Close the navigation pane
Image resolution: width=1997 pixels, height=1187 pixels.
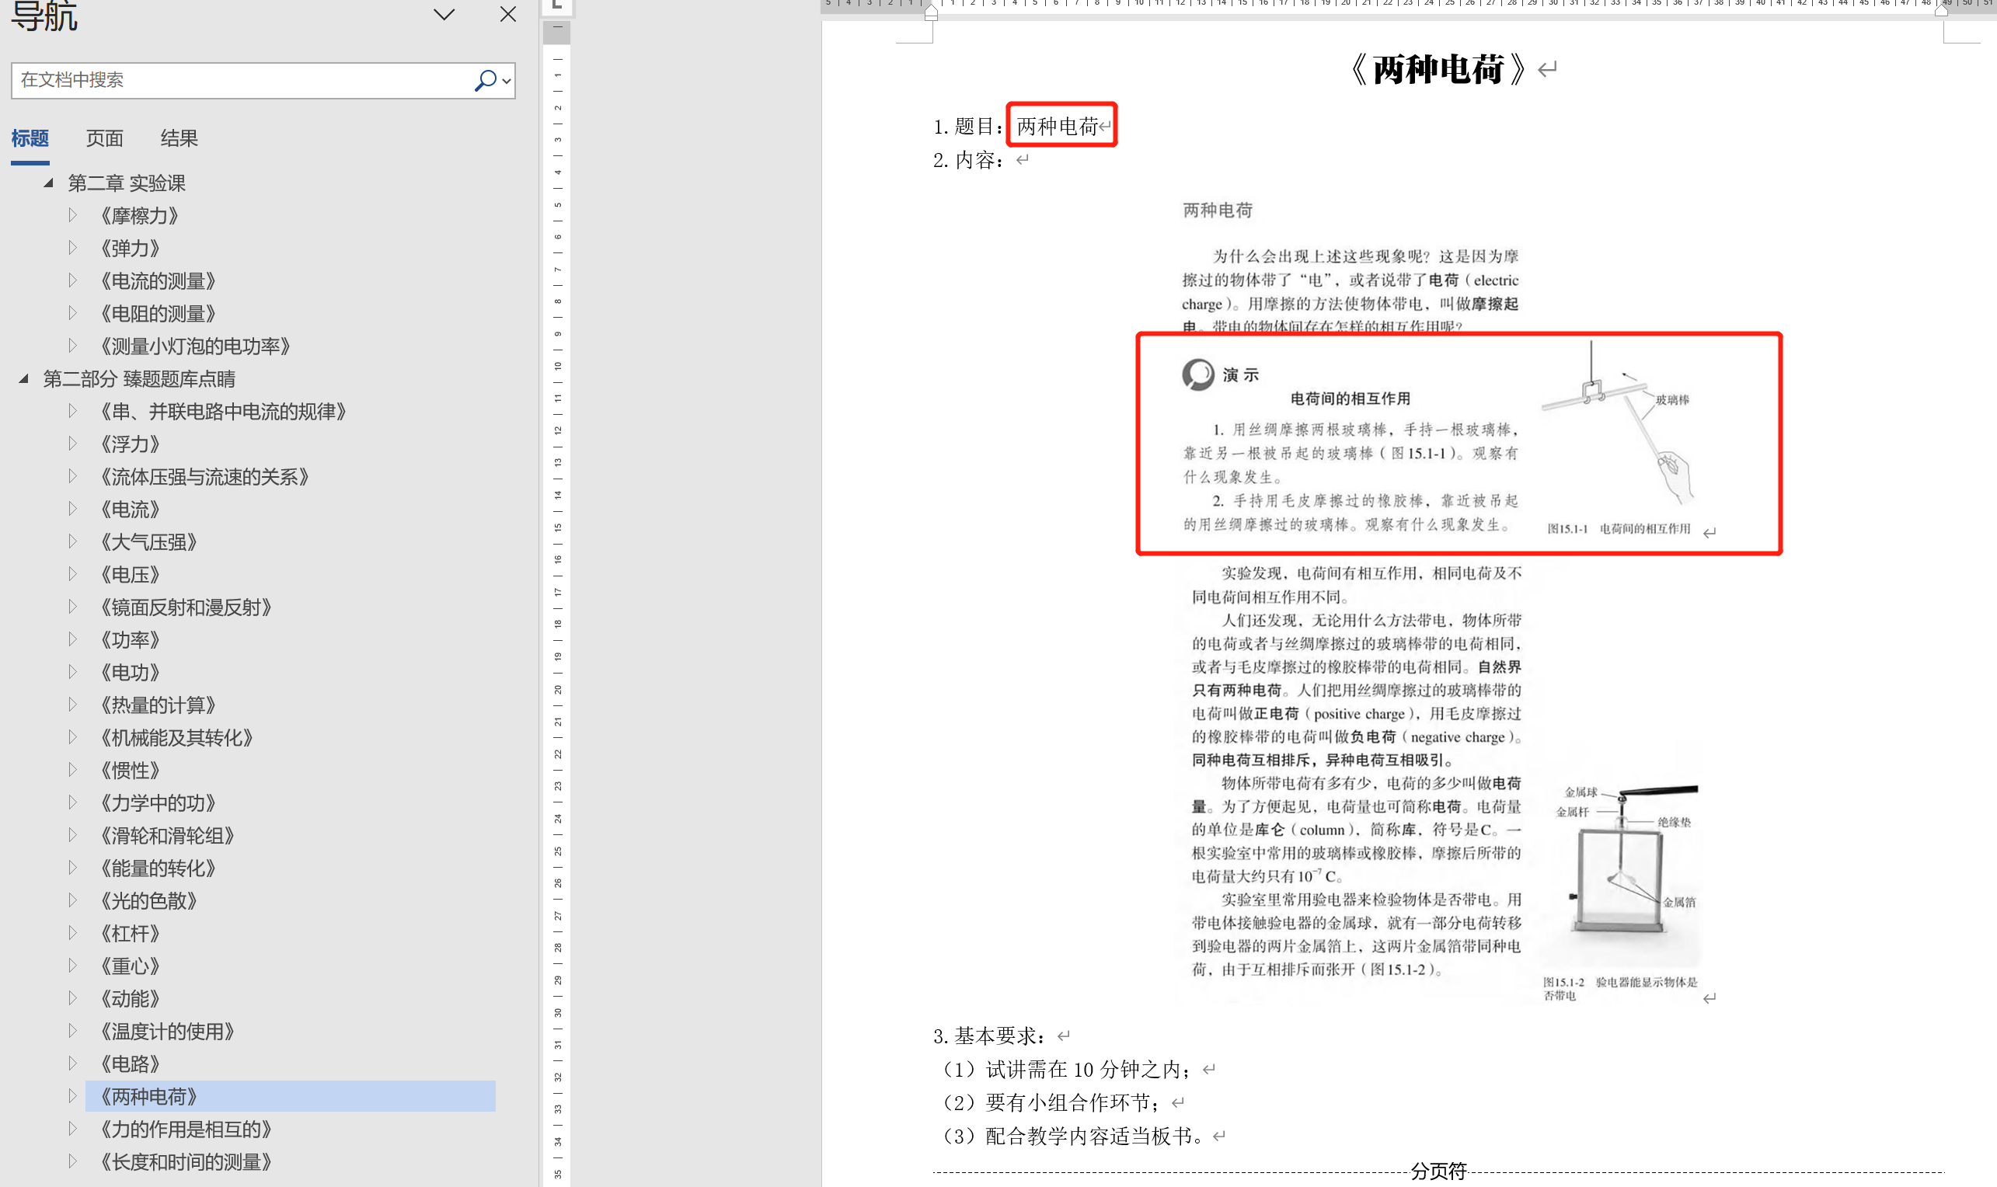click(x=507, y=15)
